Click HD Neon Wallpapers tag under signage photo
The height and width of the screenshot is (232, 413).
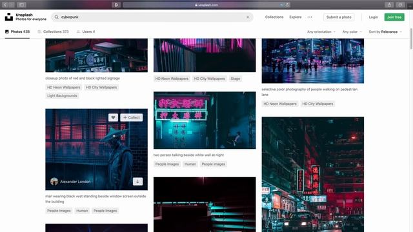click(63, 88)
